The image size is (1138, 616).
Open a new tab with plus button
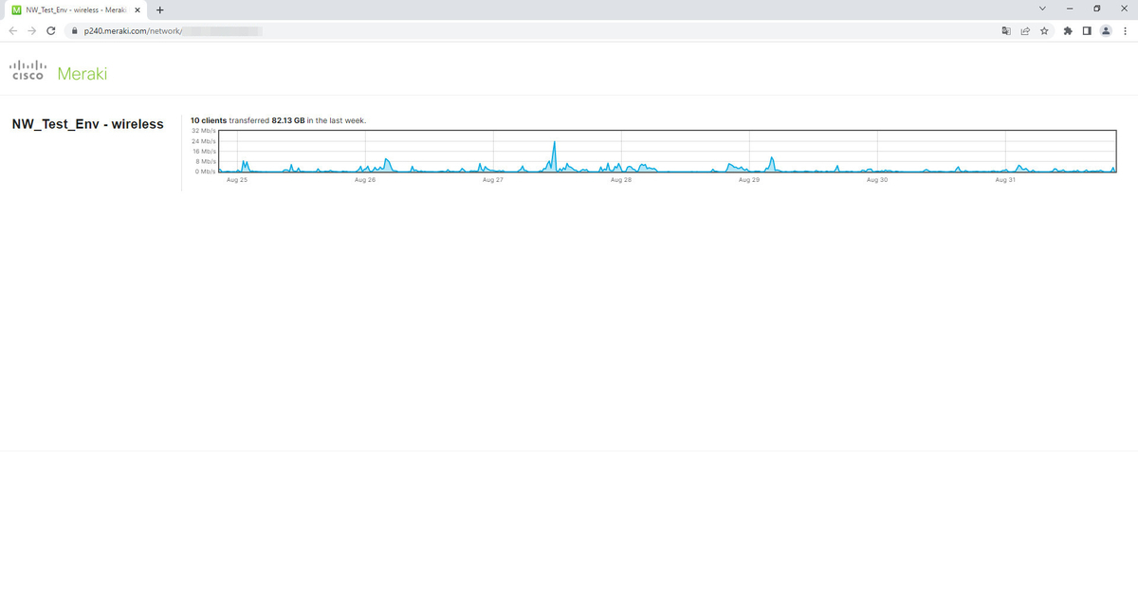[159, 10]
